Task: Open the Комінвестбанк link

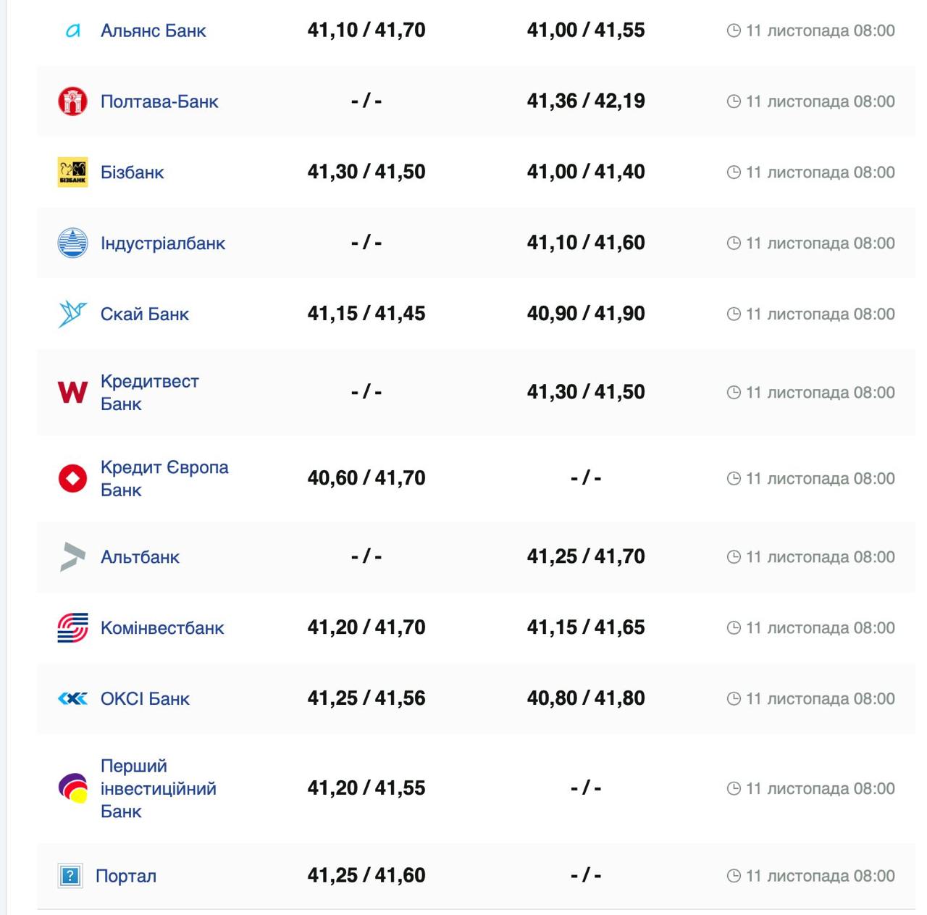Action: click(162, 628)
